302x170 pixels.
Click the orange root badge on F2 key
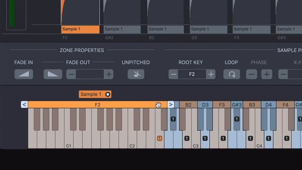(x=159, y=138)
